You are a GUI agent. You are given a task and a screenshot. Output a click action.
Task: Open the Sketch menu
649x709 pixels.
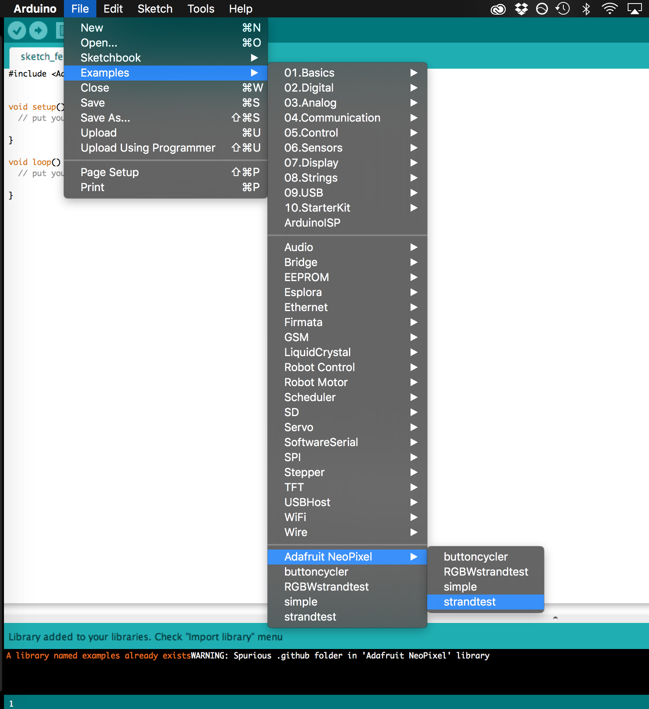(x=155, y=9)
